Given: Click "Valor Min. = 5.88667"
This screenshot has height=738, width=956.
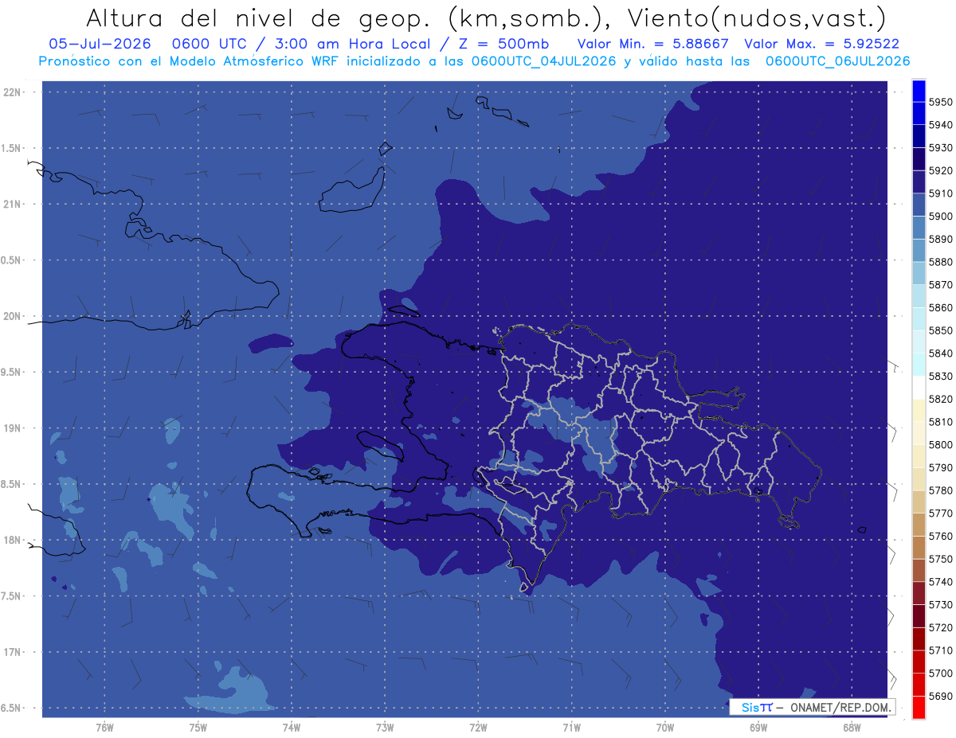Looking at the screenshot, I should [x=652, y=45].
